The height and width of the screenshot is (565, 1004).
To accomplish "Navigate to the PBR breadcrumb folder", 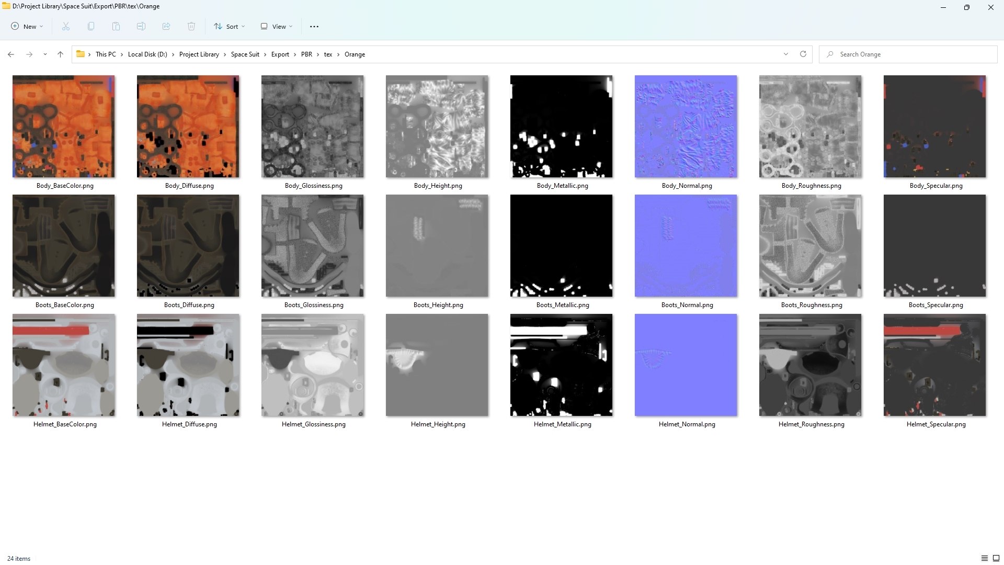I will (306, 54).
